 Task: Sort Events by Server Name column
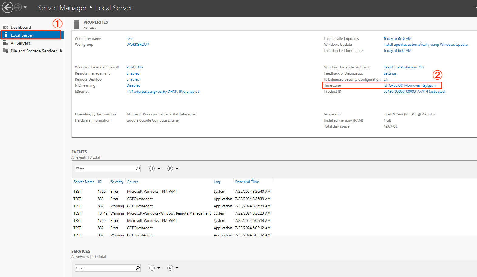[x=84, y=182]
